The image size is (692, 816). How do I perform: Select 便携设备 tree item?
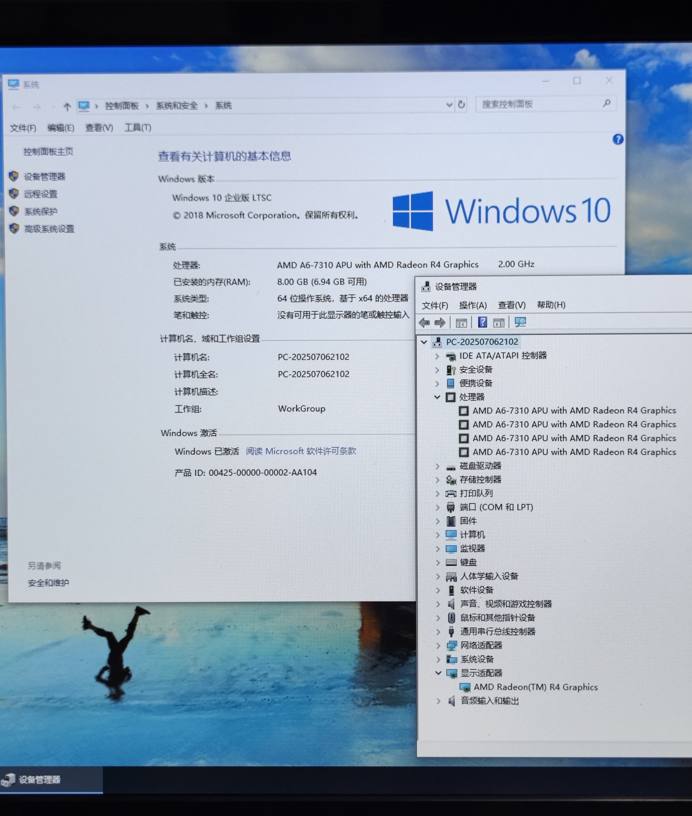[x=476, y=383]
